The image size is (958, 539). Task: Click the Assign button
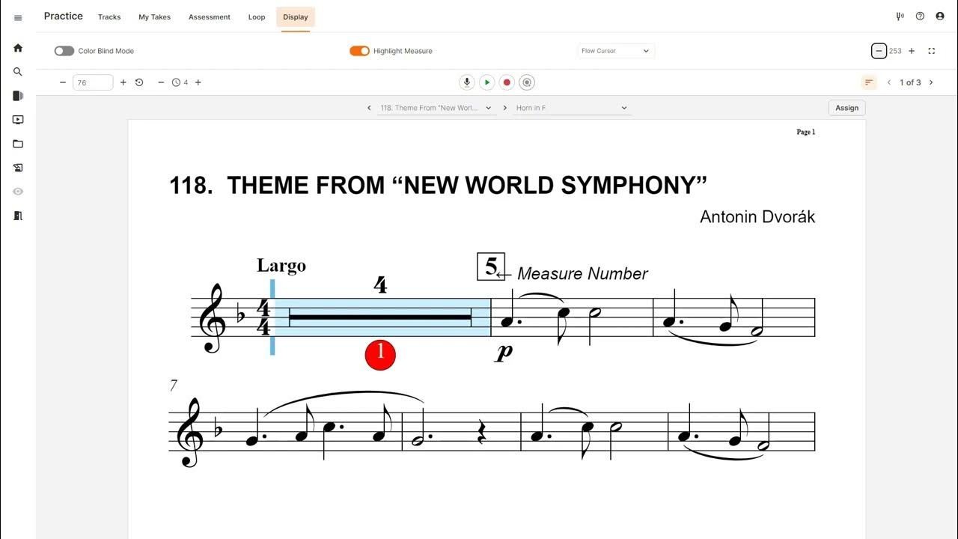point(847,108)
